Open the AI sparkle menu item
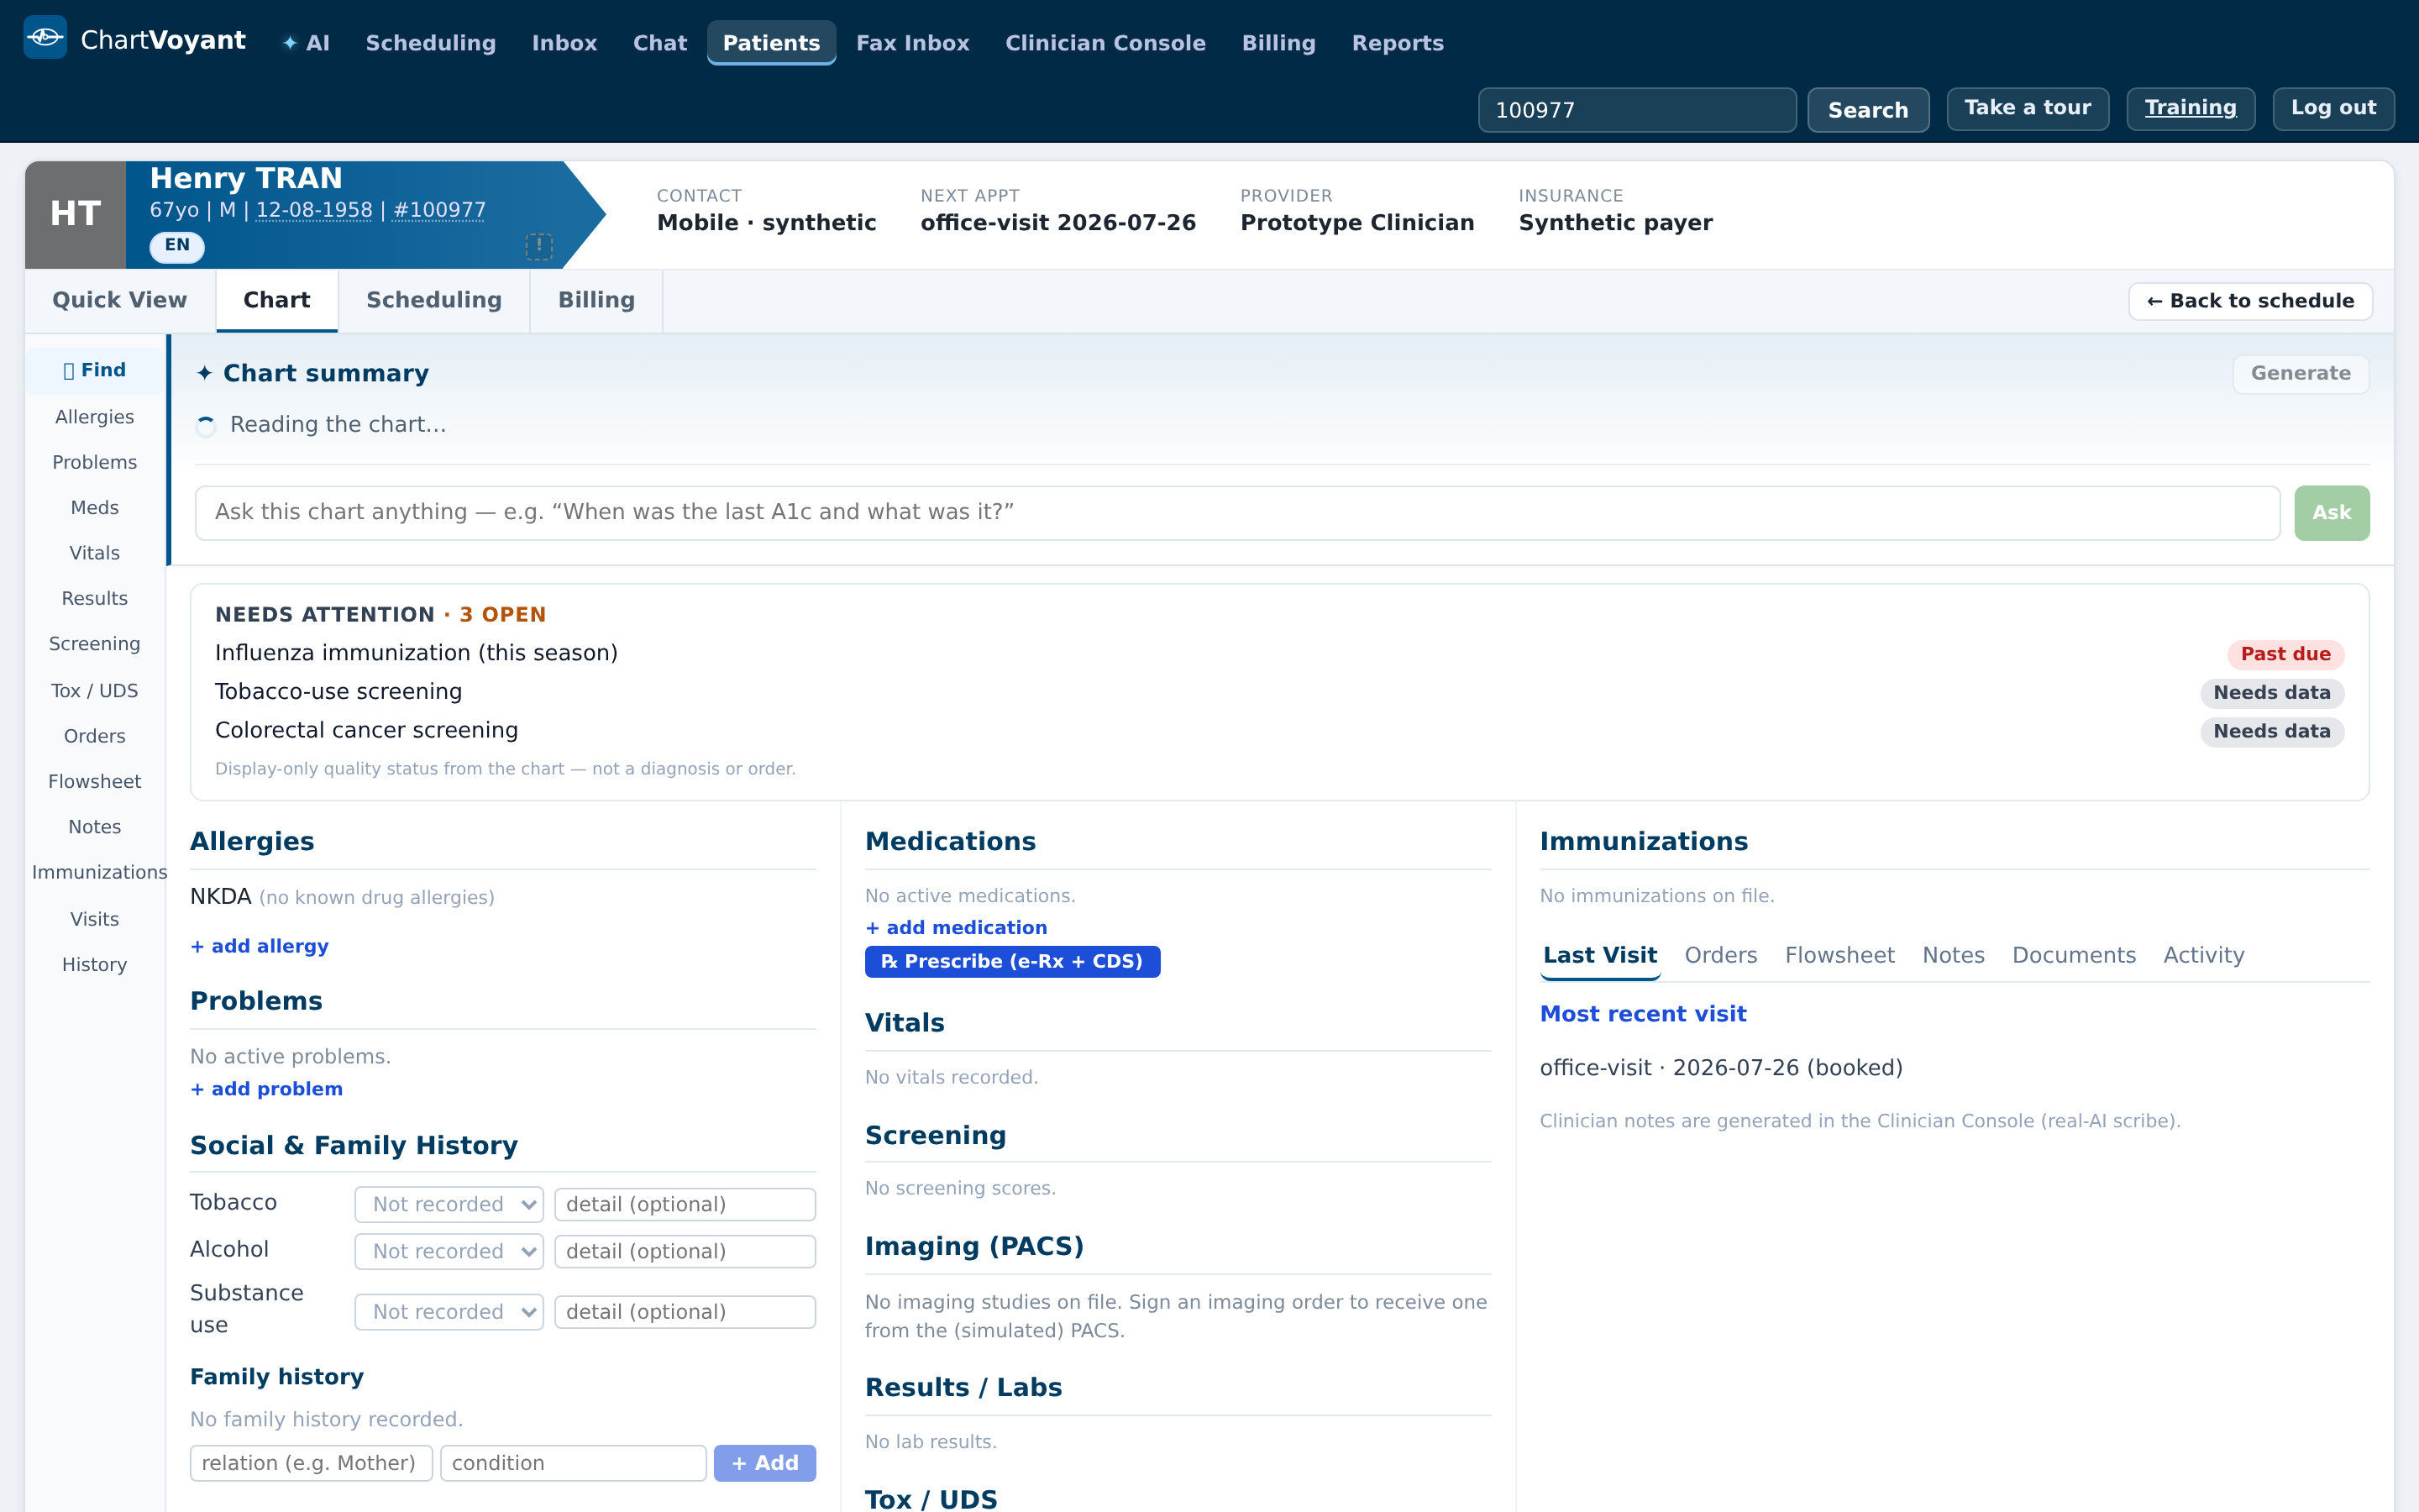The height and width of the screenshot is (1512, 2419). coord(306,43)
